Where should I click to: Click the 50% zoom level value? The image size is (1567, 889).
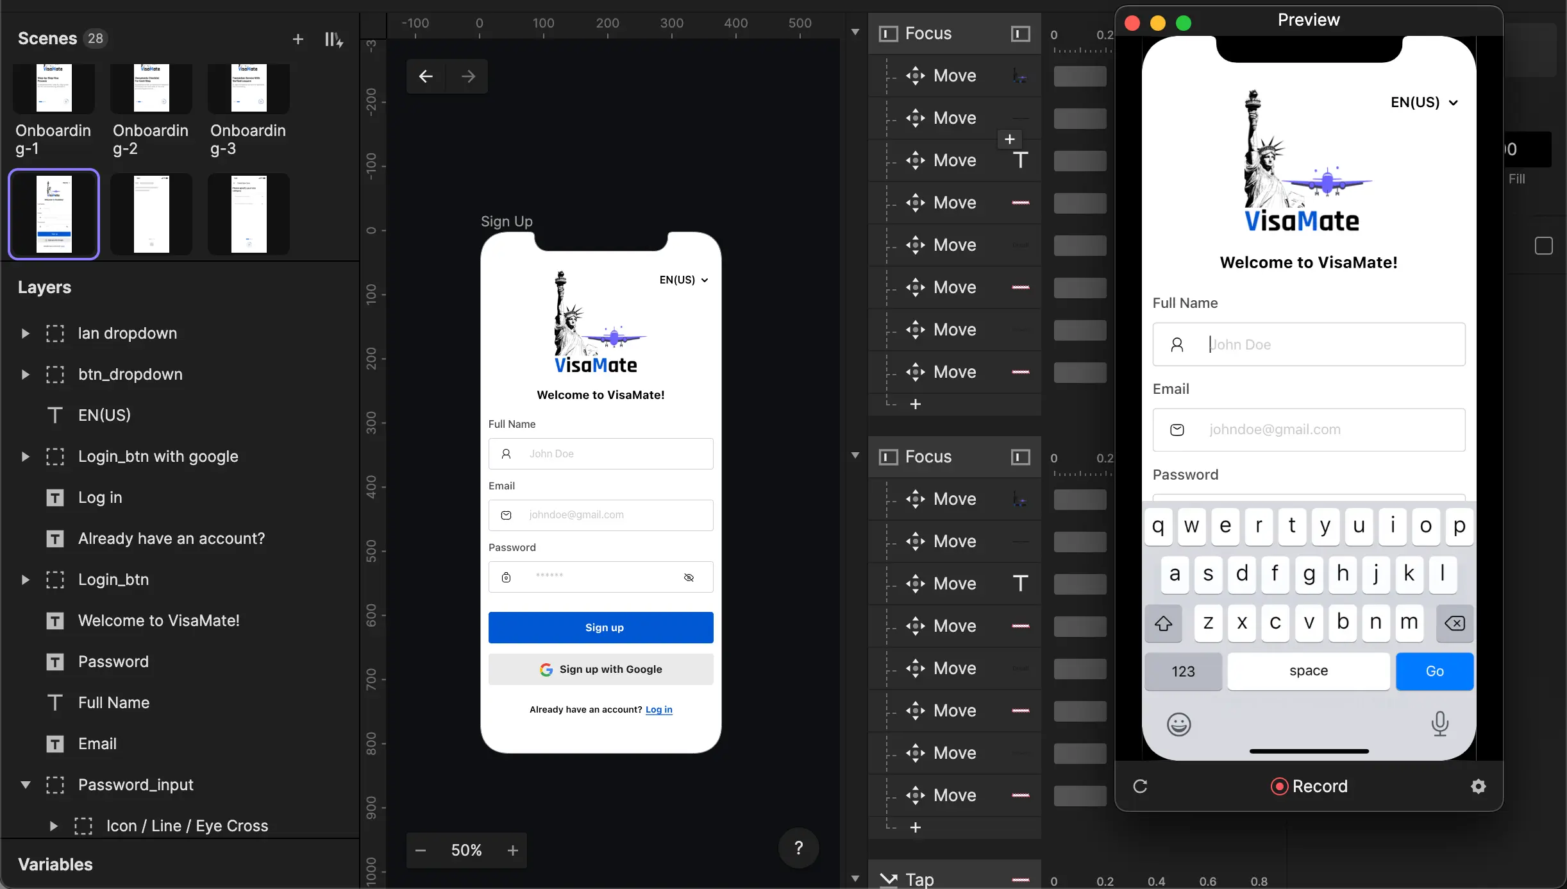coord(466,851)
